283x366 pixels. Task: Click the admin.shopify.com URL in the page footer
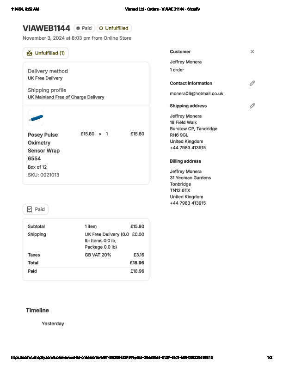[x=111, y=358]
